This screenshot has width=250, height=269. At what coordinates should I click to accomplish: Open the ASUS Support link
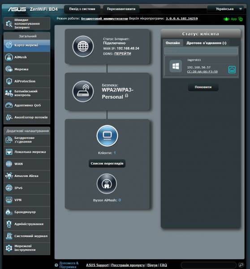(x=97, y=265)
